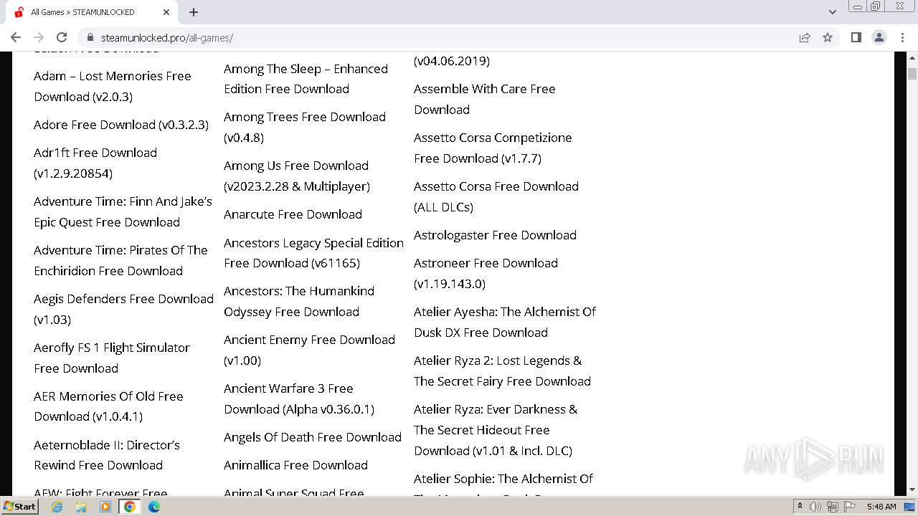Open Assetto Corsa Competizione Free Download link

[493, 148]
